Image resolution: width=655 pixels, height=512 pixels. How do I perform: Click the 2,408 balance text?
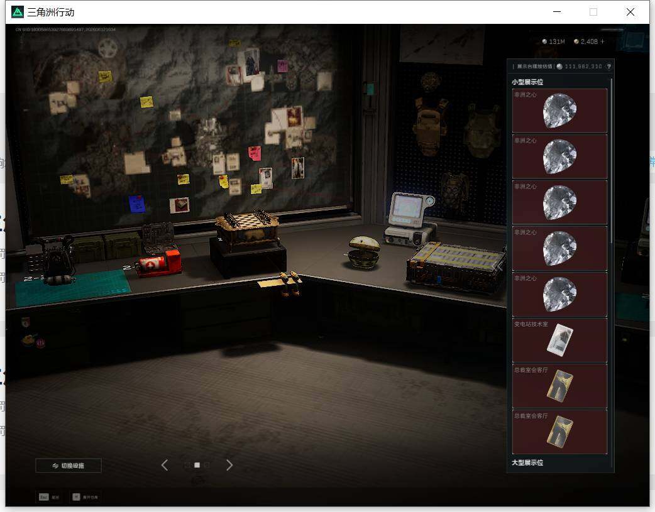(589, 41)
